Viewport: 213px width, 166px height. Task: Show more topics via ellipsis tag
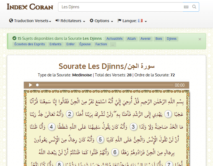click(x=112, y=44)
